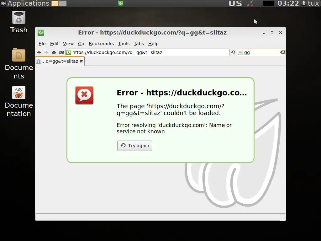
Task: Click the new tab/window toolbar icon
Action: click(x=61, y=52)
